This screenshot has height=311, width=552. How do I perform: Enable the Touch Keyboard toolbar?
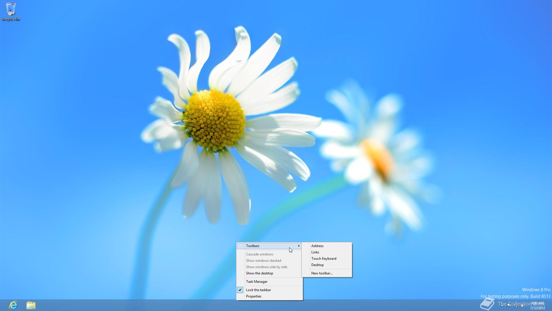pyautogui.click(x=327, y=259)
